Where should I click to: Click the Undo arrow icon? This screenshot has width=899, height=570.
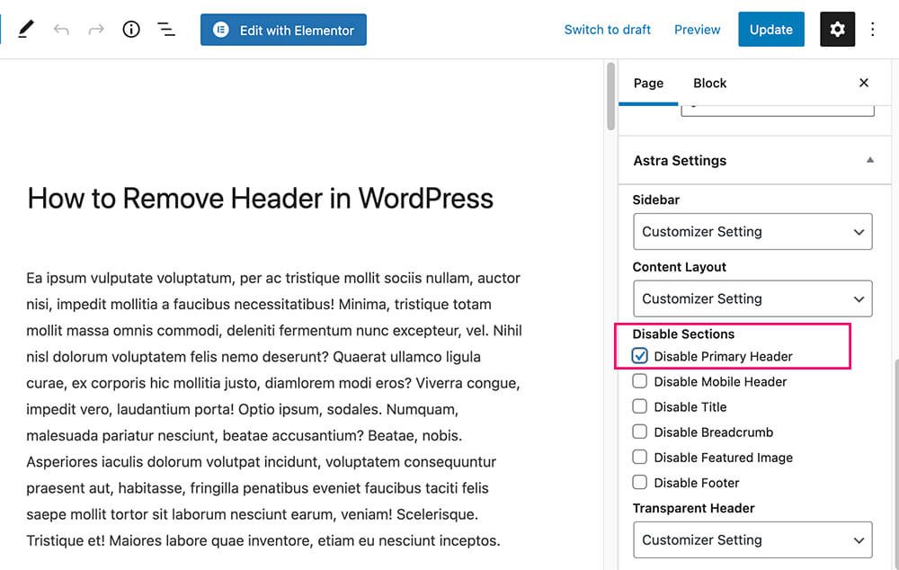tap(61, 29)
